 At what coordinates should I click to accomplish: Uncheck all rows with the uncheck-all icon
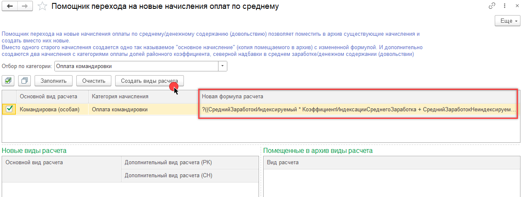pyautogui.click(x=25, y=80)
